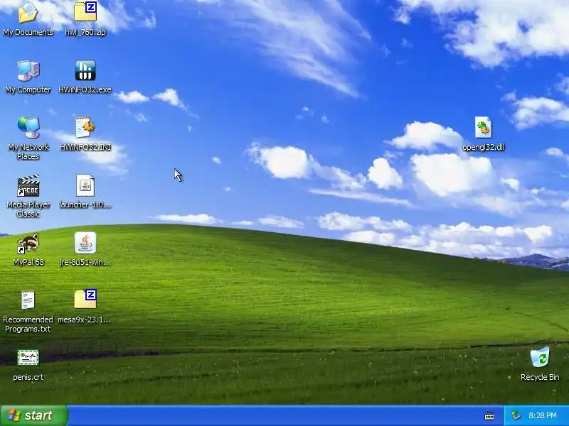Select the .crt certificate file icon

(28, 358)
